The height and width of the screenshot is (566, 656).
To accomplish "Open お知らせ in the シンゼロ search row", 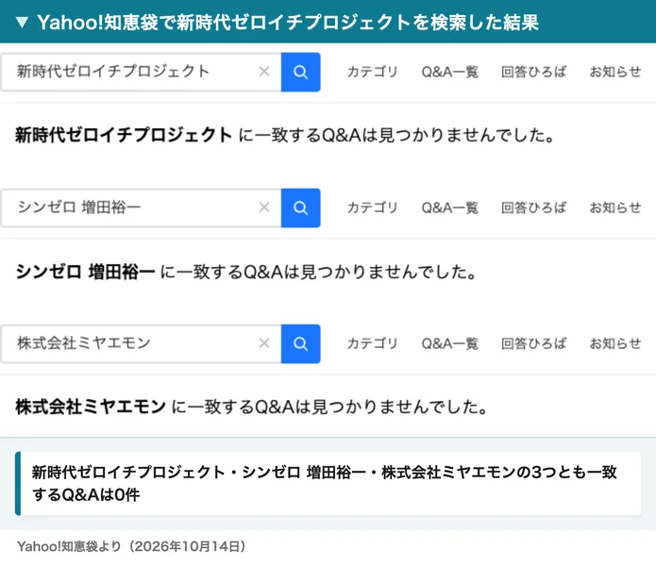I will [x=615, y=208].
